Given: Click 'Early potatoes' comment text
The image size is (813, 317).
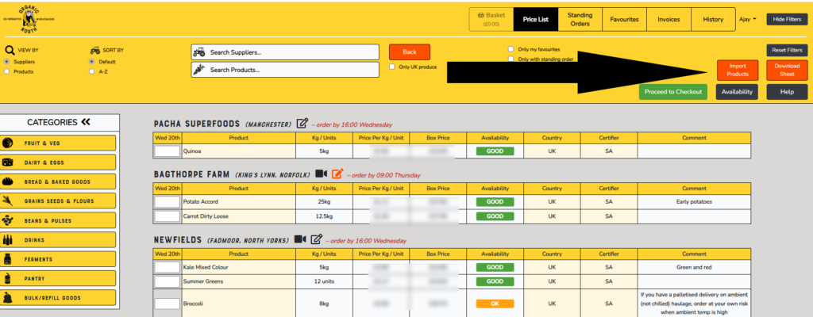Looking at the screenshot, I should pyautogui.click(x=694, y=202).
